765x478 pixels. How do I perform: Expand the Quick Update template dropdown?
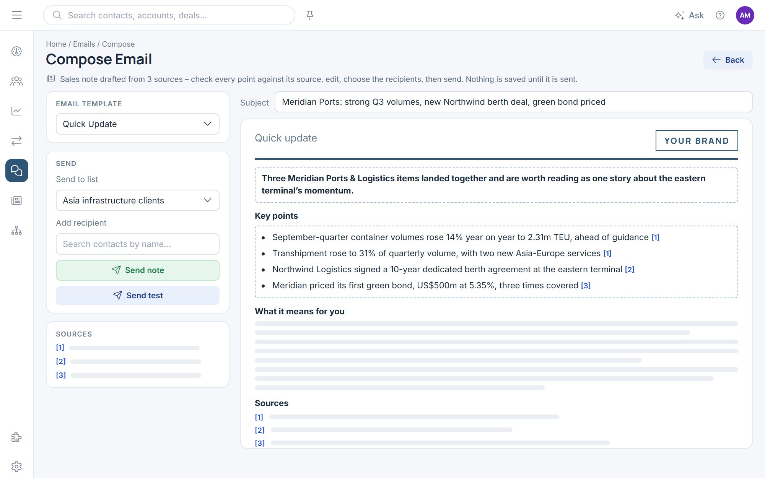(138, 124)
